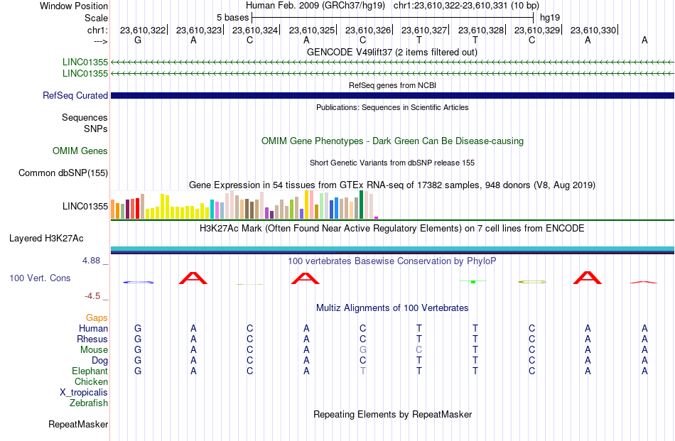
Task: Click the Human Feb. 2009 (GRCh37/hg19) position title
Action: coord(317,6)
